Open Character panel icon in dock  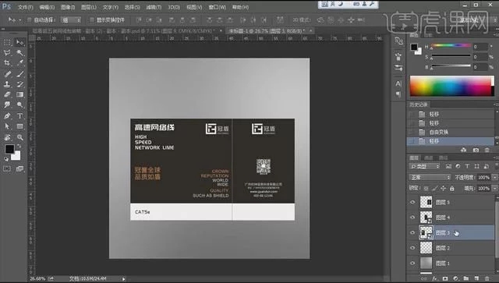[x=398, y=83]
